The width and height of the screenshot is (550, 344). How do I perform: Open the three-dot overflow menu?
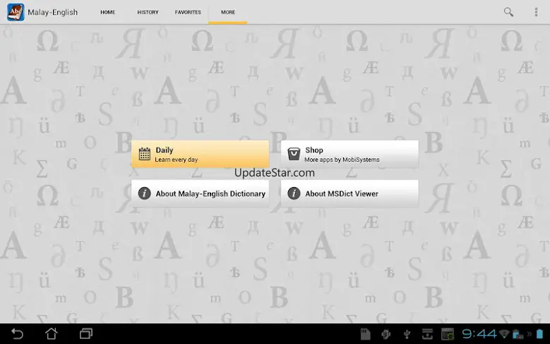(x=536, y=12)
